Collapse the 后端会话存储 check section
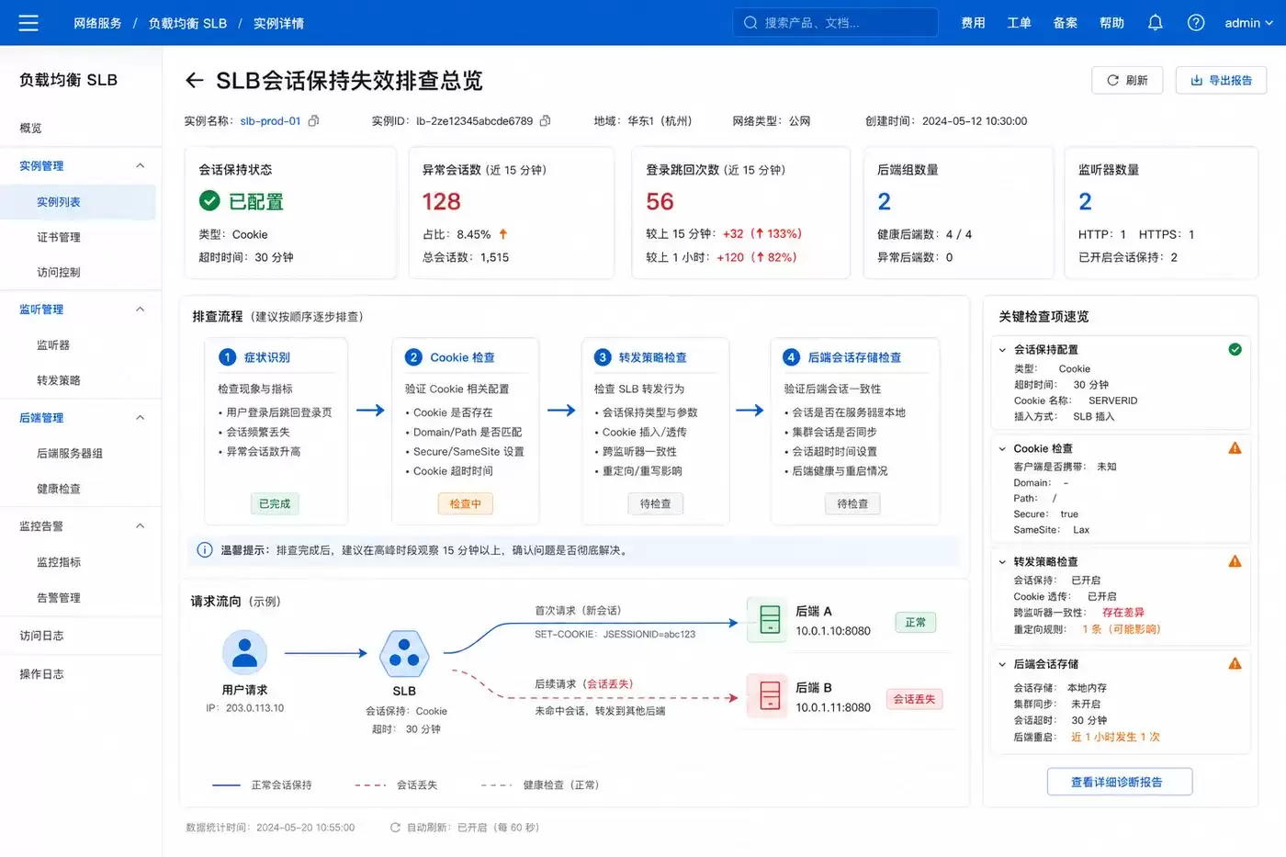Viewport: 1286px width, 857px height. click(1002, 664)
